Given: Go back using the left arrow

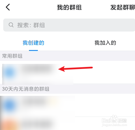Looking at the screenshot, I should click(x=8, y=7).
